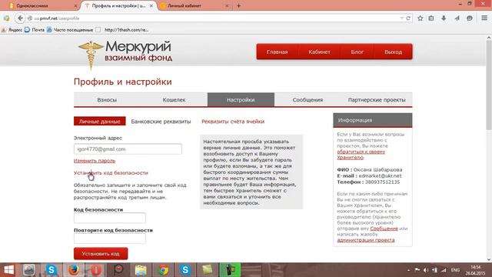Screen dimensions: 492x277
Task: Switch to the Кошелек tab
Action: 174,99
